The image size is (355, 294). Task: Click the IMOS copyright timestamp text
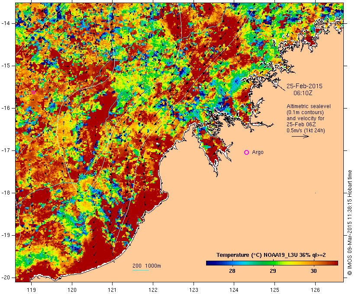[350, 223]
